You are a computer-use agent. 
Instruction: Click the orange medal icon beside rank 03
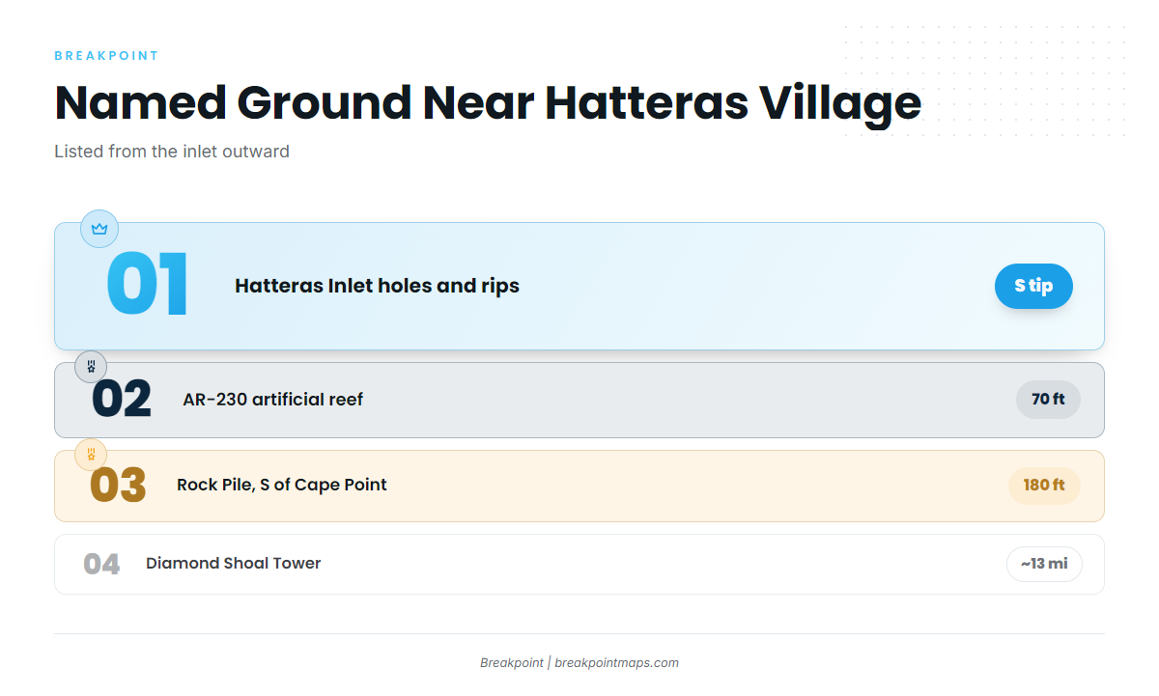pos(91,455)
